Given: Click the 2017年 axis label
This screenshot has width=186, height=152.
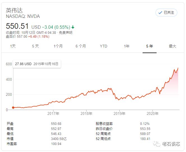Looking at the screenshot, I should tap(53, 113).
